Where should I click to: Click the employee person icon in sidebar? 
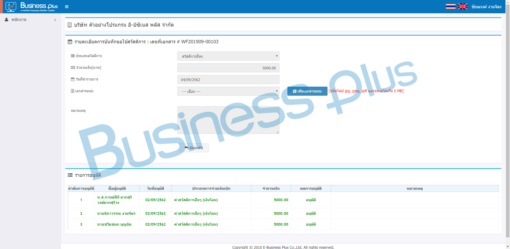(7, 20)
